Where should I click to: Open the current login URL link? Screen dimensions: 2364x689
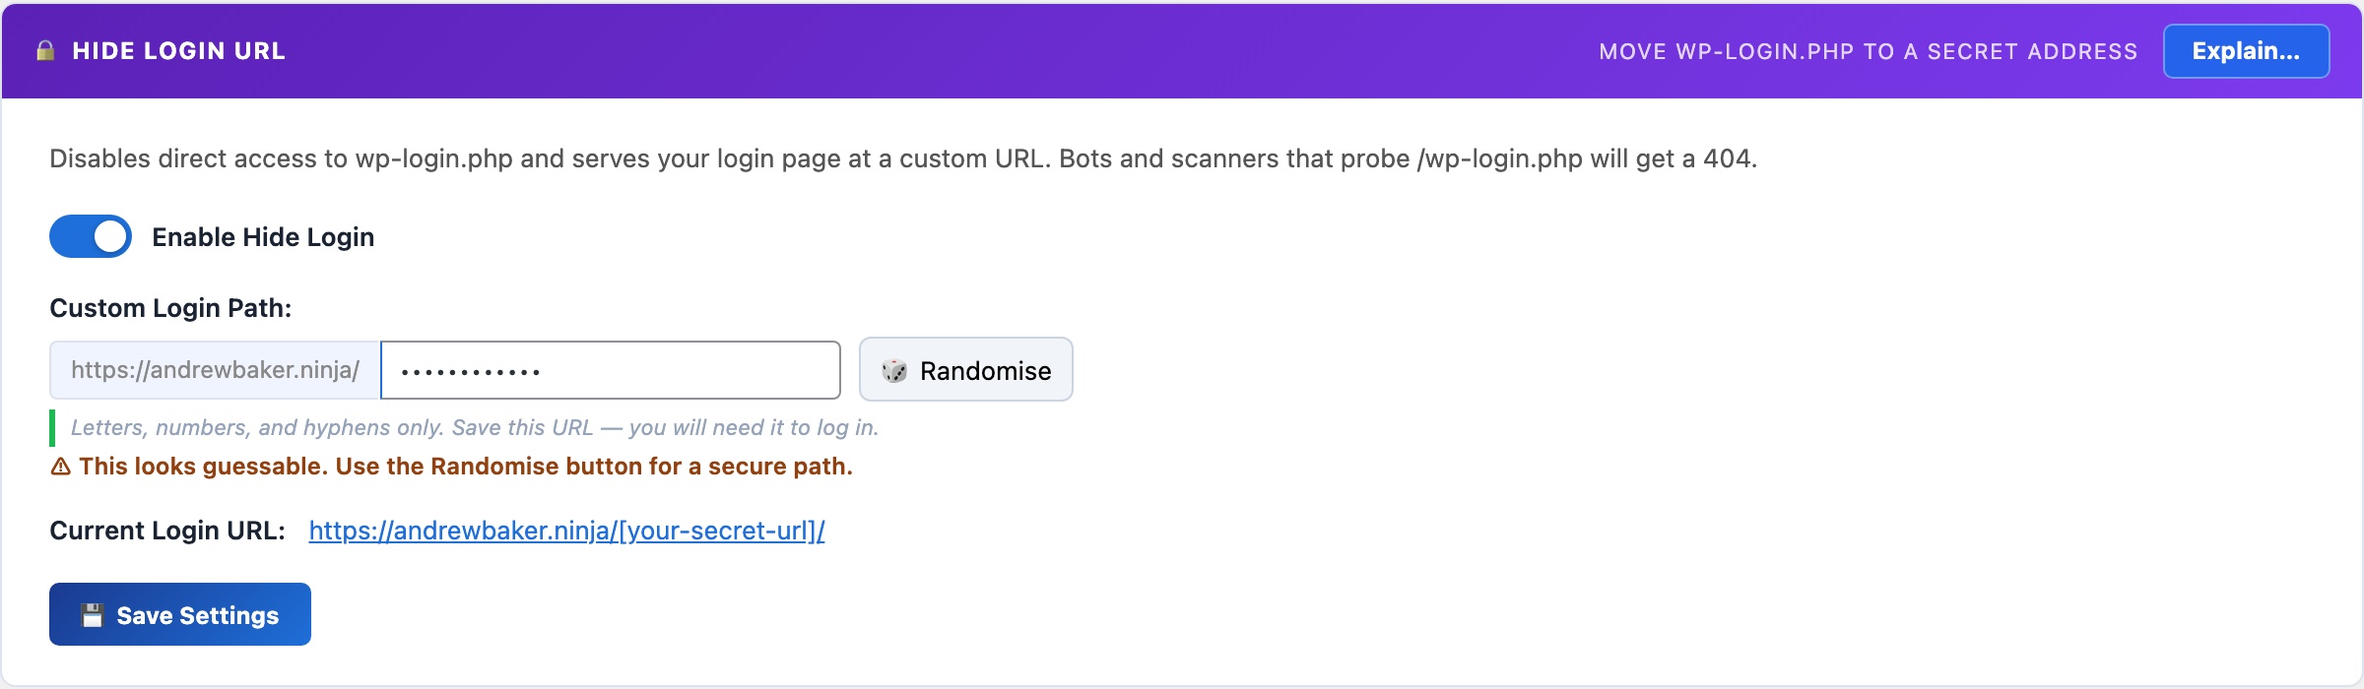(566, 530)
